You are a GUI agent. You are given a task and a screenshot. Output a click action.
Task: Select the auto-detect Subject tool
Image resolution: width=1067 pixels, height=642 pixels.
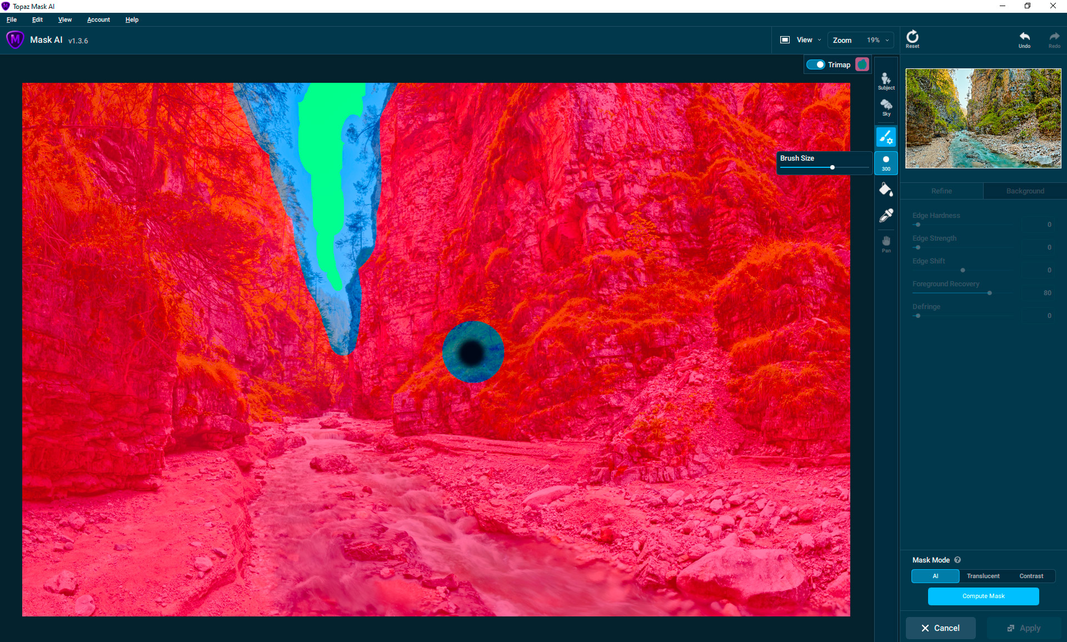886,81
